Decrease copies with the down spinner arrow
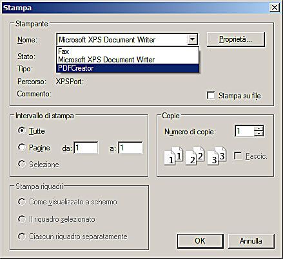 259,134
